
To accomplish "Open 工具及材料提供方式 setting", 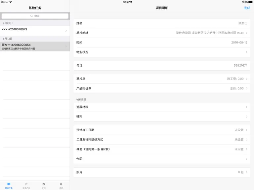I will pyautogui.click(x=162, y=140).
